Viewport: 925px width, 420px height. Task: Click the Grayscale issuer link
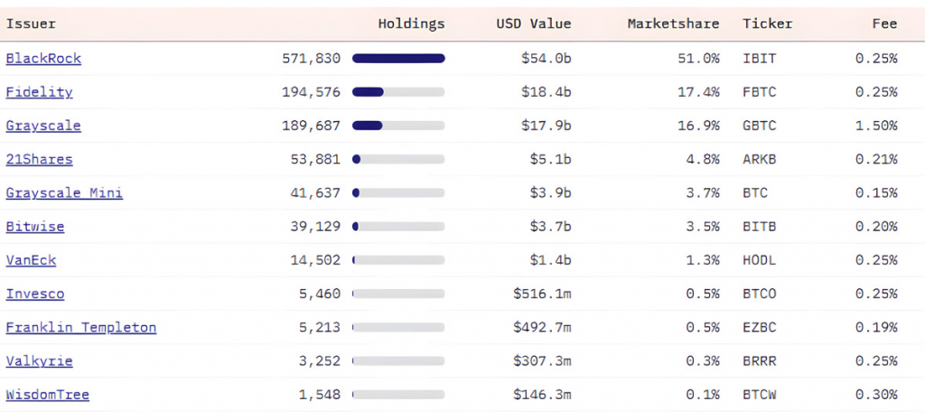pyautogui.click(x=43, y=126)
